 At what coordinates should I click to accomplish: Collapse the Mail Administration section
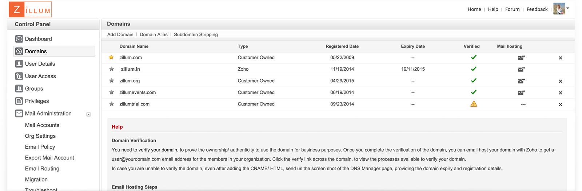click(x=88, y=114)
